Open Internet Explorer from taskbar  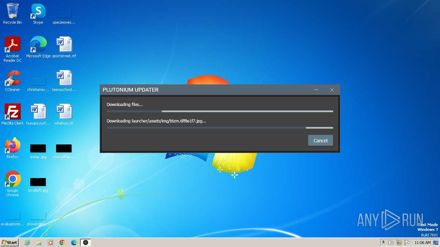point(27,243)
